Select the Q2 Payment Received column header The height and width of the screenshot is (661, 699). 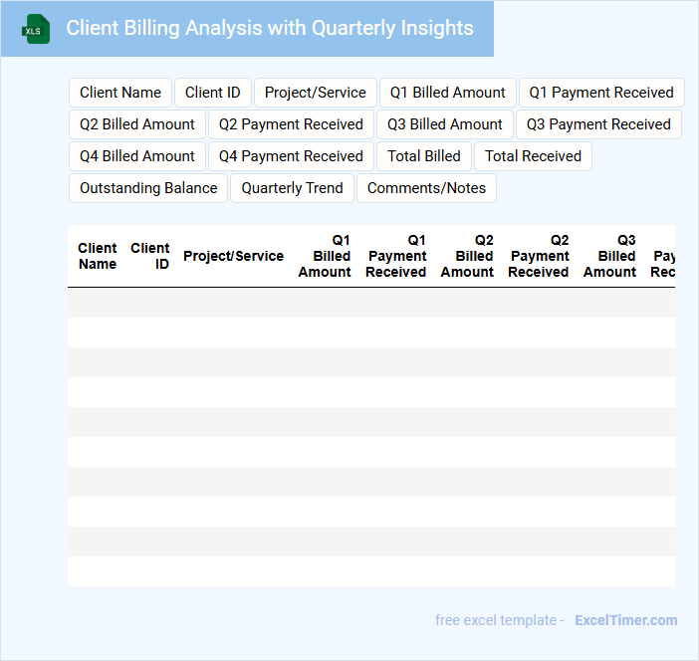(x=538, y=256)
